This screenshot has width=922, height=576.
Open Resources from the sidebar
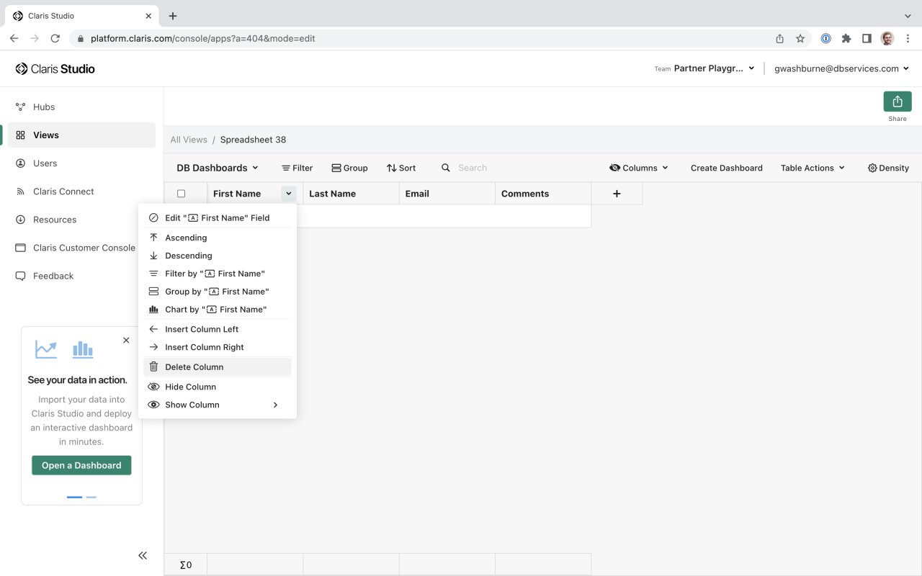click(x=81, y=220)
